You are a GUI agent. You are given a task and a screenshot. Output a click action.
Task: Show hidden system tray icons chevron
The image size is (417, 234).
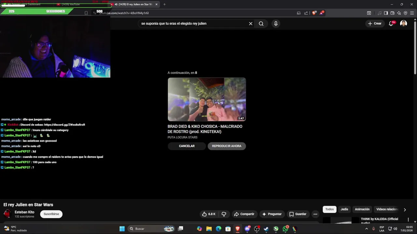click(x=367, y=229)
